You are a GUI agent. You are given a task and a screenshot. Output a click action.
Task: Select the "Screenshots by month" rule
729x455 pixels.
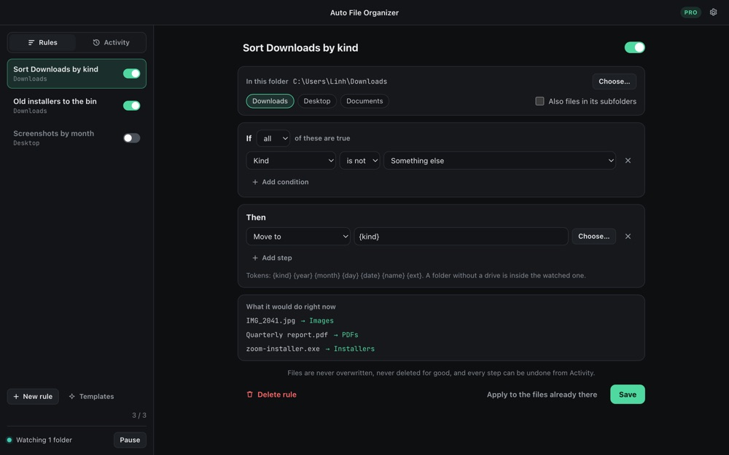point(77,138)
